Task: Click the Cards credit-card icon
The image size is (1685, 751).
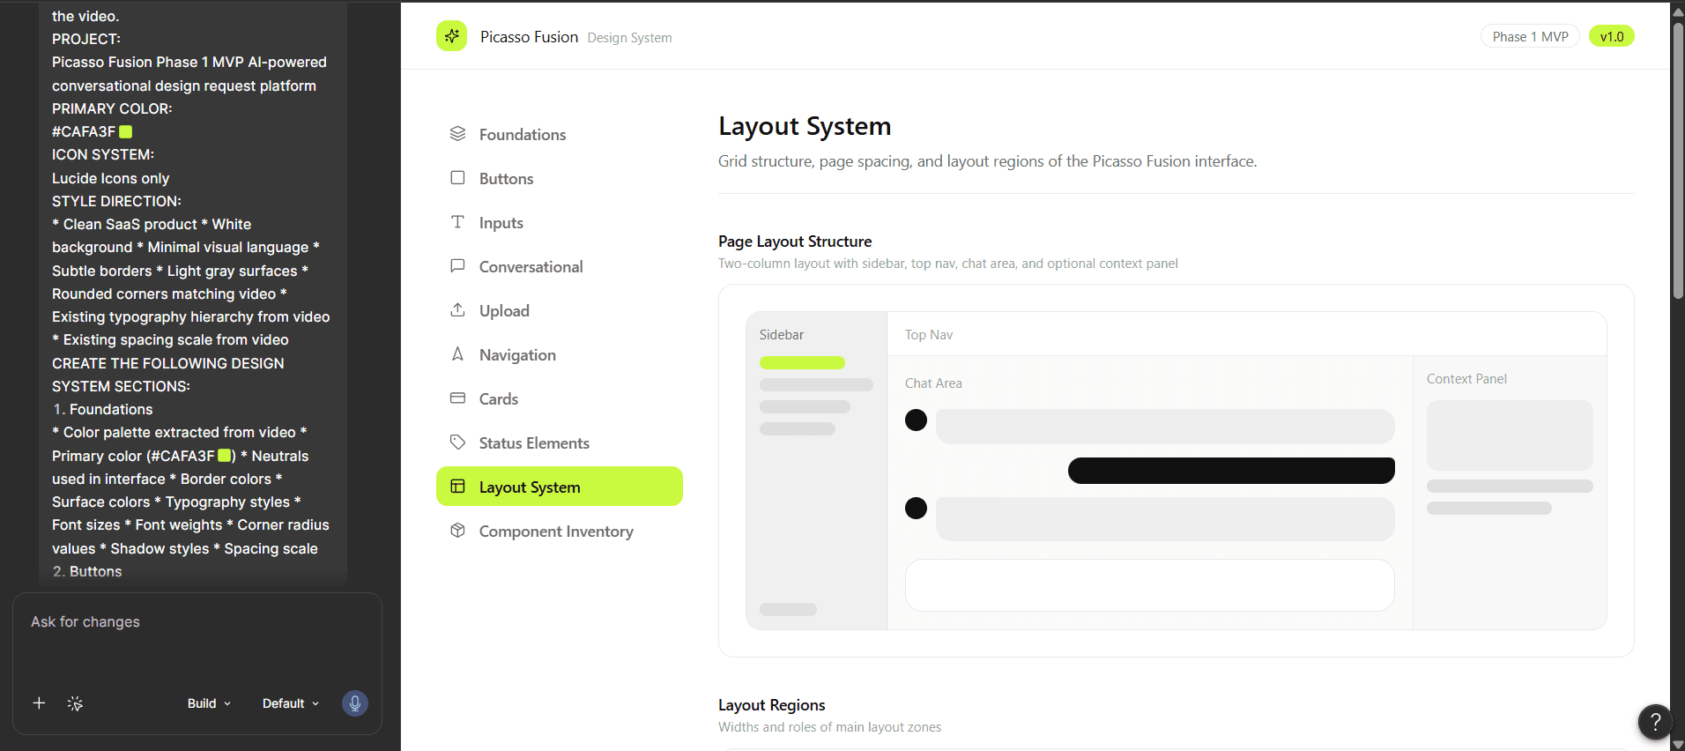Action: pos(457,398)
